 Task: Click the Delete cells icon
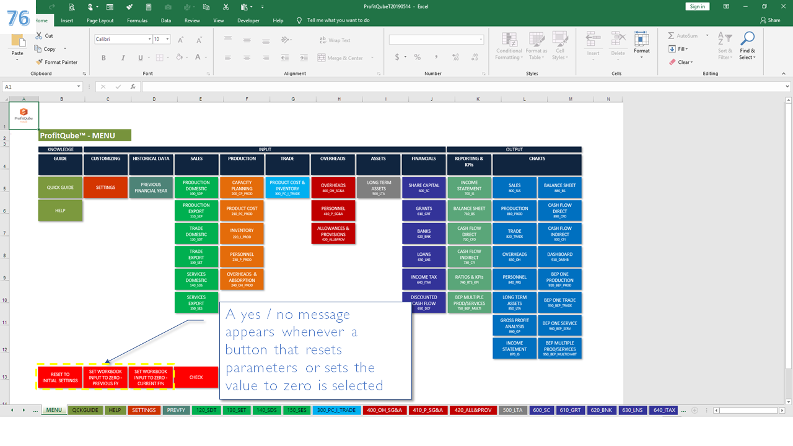point(618,45)
